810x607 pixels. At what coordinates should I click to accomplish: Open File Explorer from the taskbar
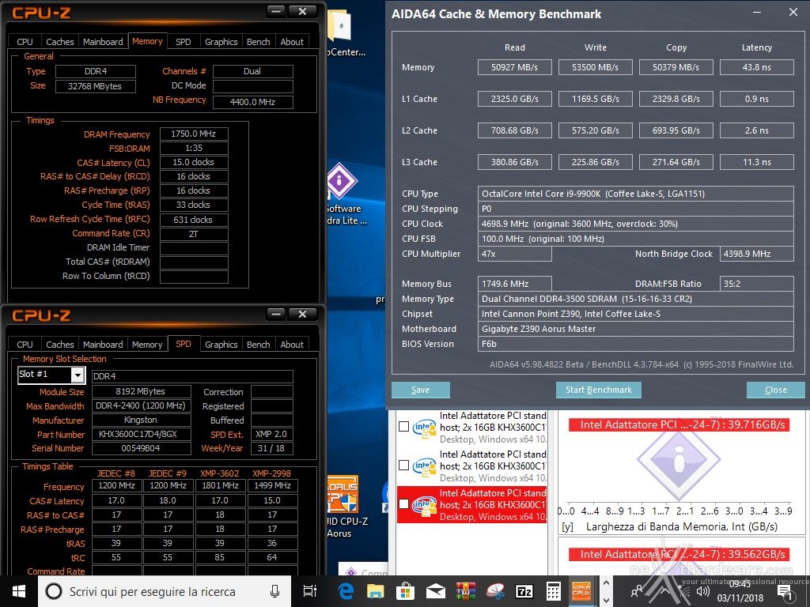pos(376,591)
